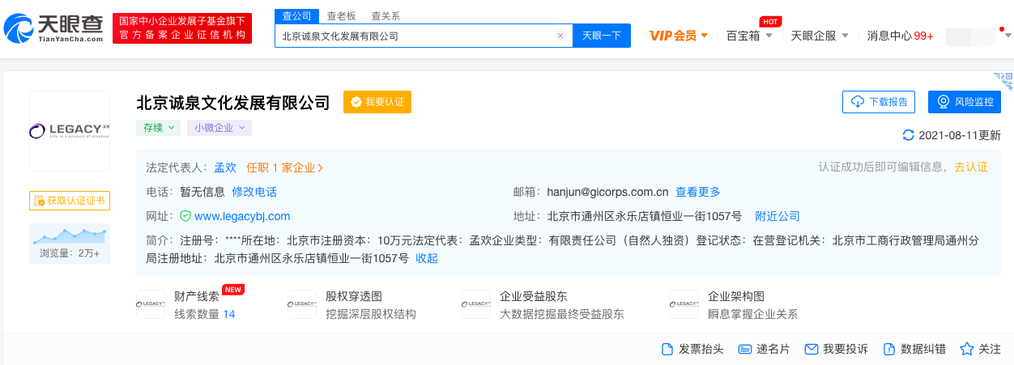Click 数据纠错 data correction
The image size is (1014, 365).
pos(914,349)
